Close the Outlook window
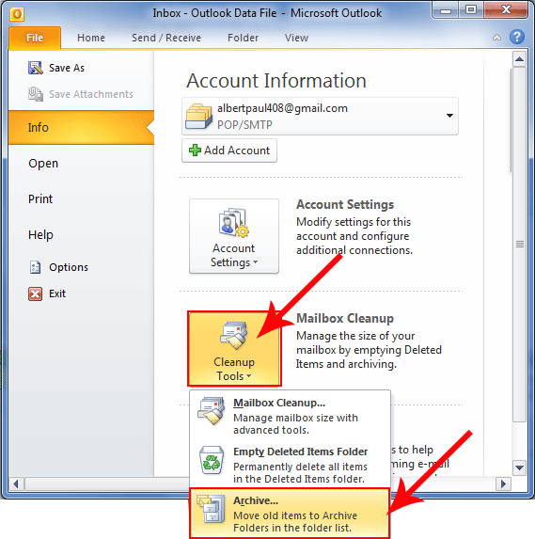Screen dimensions: 535x539 506,10
